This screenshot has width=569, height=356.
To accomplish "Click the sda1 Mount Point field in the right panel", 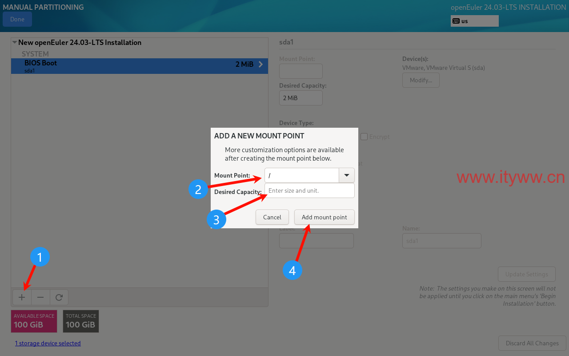I will [301, 71].
